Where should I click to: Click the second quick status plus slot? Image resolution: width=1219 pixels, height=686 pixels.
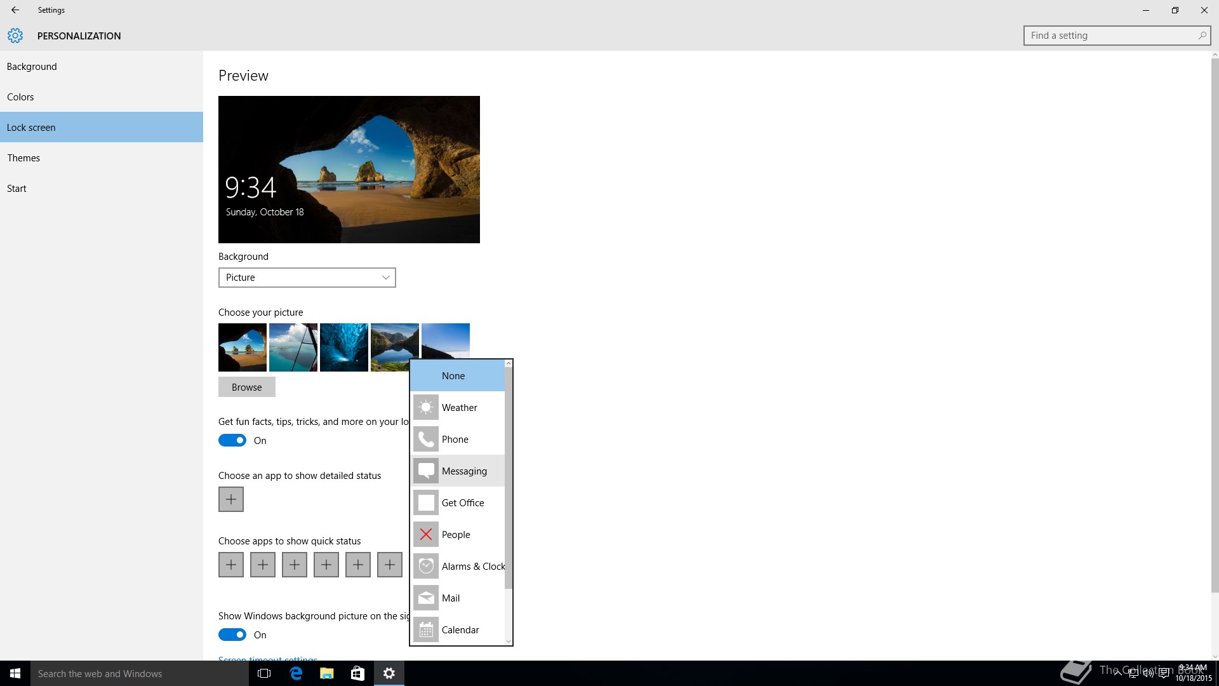pos(263,565)
